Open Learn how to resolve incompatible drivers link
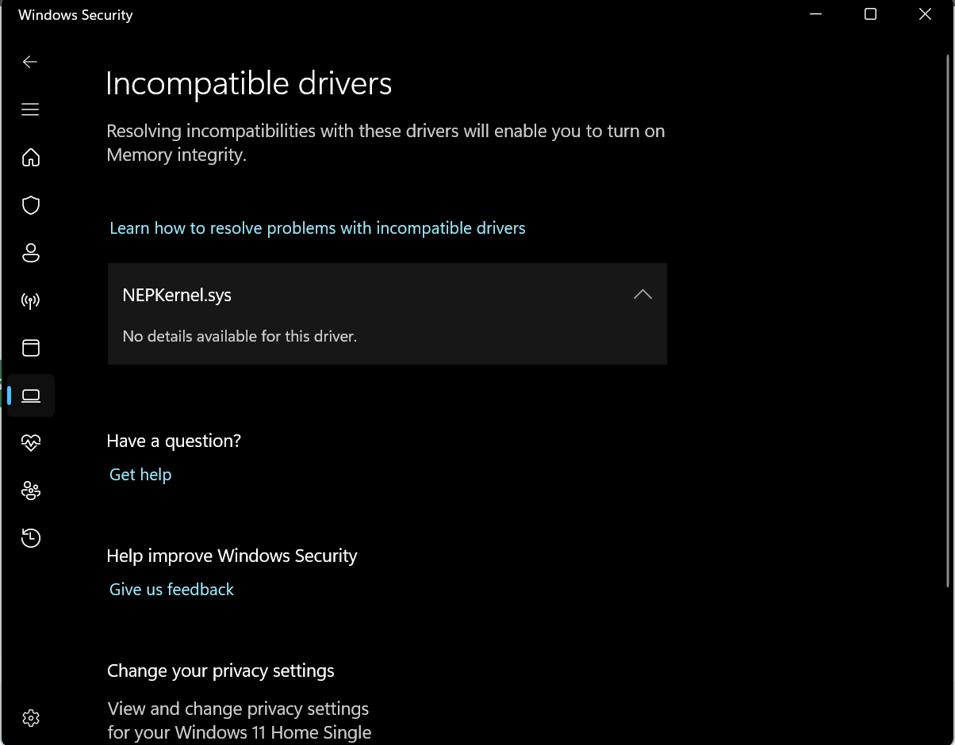This screenshot has width=955, height=745. (317, 228)
